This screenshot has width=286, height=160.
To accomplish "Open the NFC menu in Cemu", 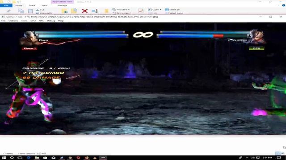I will coord(41,21).
